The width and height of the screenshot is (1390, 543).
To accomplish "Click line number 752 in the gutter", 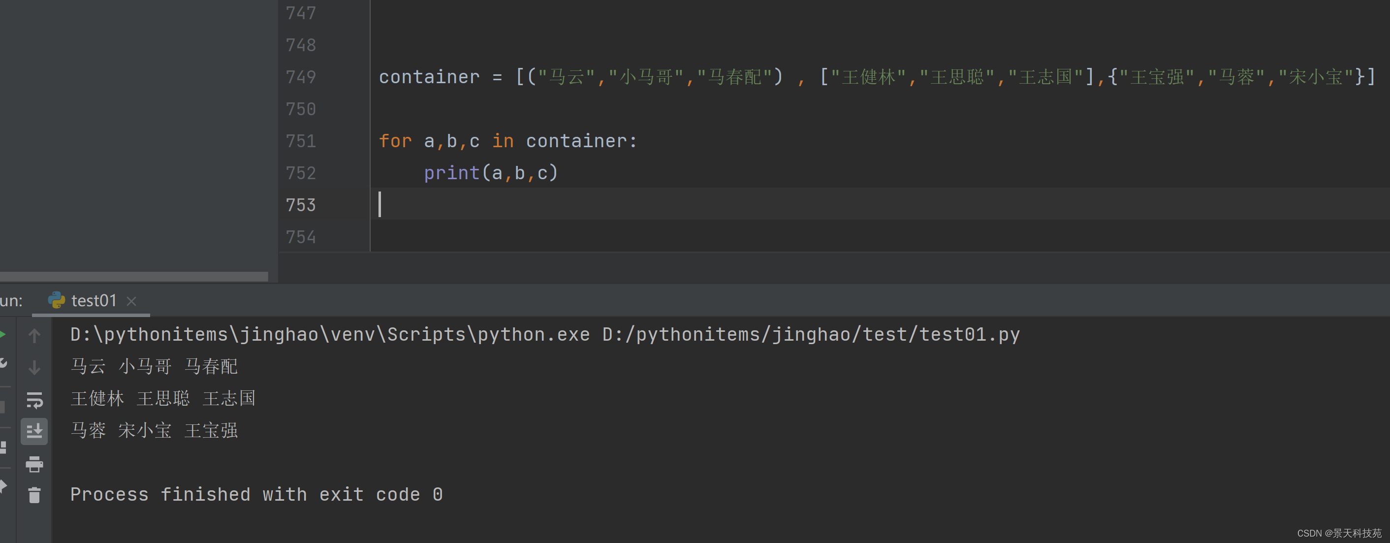I will tap(301, 173).
